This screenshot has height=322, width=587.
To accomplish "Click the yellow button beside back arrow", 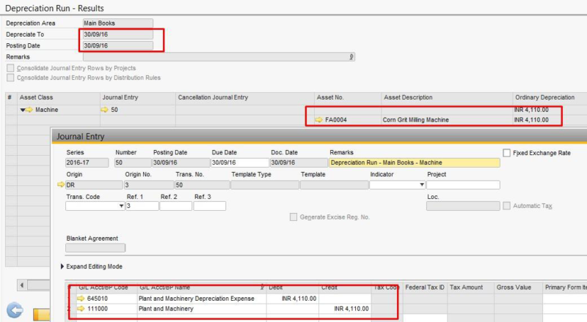I will (x=40, y=315).
